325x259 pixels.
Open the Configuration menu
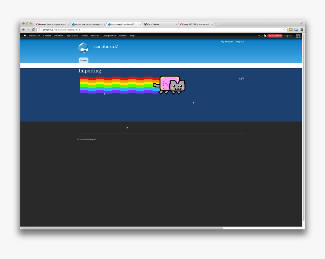pyautogui.click(x=109, y=36)
